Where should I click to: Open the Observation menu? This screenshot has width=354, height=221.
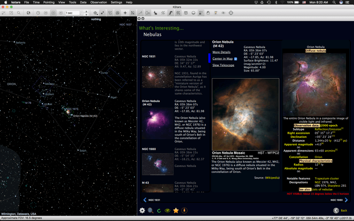98,2
